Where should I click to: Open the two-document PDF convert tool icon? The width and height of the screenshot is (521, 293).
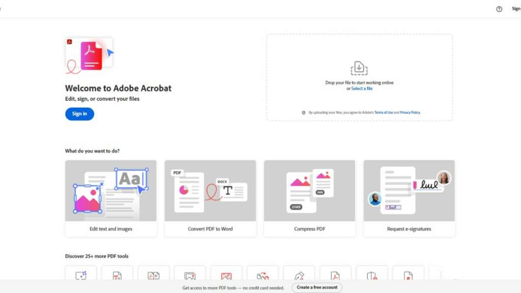coord(154,276)
